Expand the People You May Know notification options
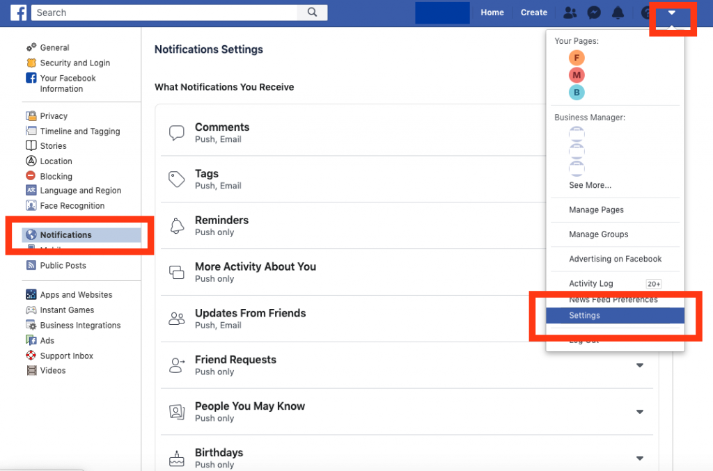This screenshot has width=713, height=471. (x=640, y=412)
